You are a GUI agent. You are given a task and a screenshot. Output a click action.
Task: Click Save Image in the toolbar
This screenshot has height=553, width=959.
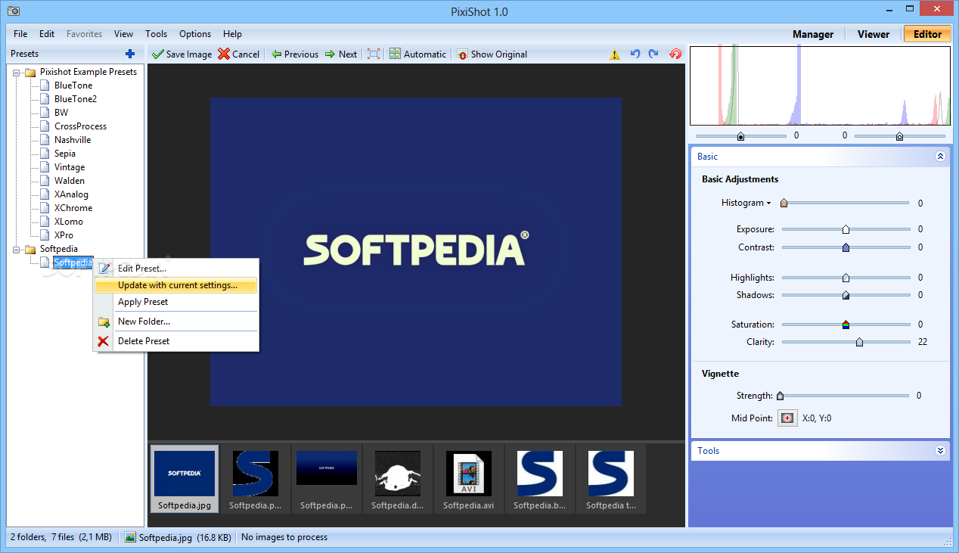tap(182, 54)
